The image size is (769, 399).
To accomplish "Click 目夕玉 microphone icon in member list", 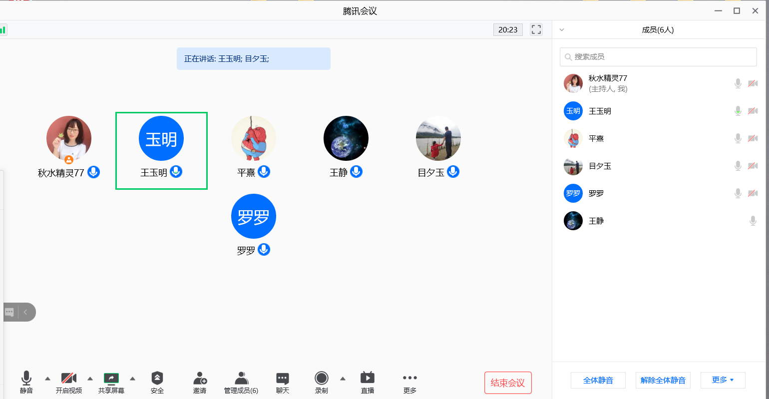I will click(738, 166).
